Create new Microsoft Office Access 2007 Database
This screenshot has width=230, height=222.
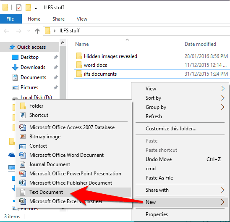tap(73, 127)
